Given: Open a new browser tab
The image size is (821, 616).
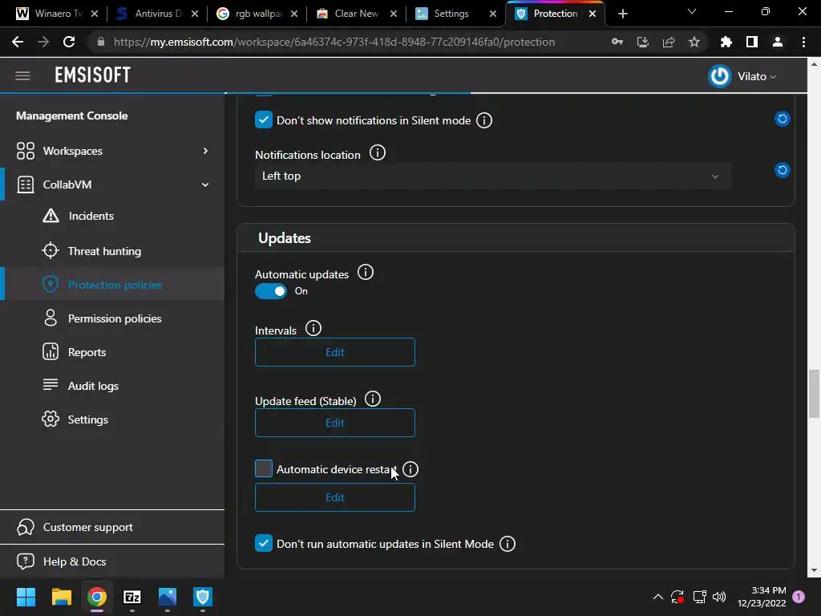Looking at the screenshot, I should [x=622, y=14].
